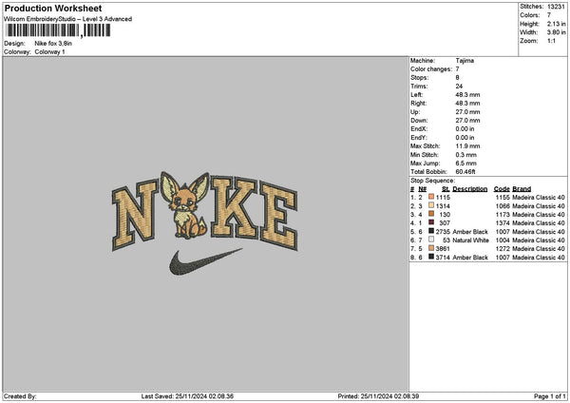The height and width of the screenshot is (403, 570).
Task: Click thread code 1173 in stop 3
Action: [503, 215]
